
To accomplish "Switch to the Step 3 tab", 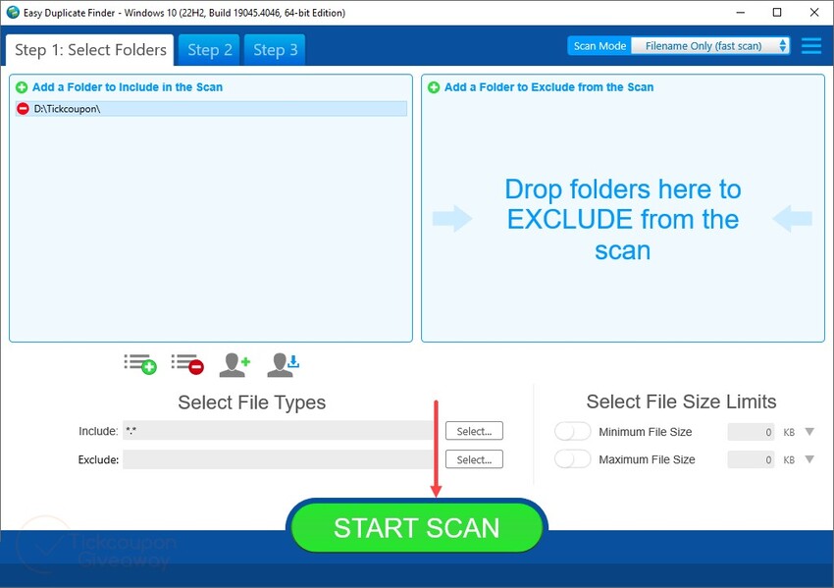I will pyautogui.click(x=274, y=49).
